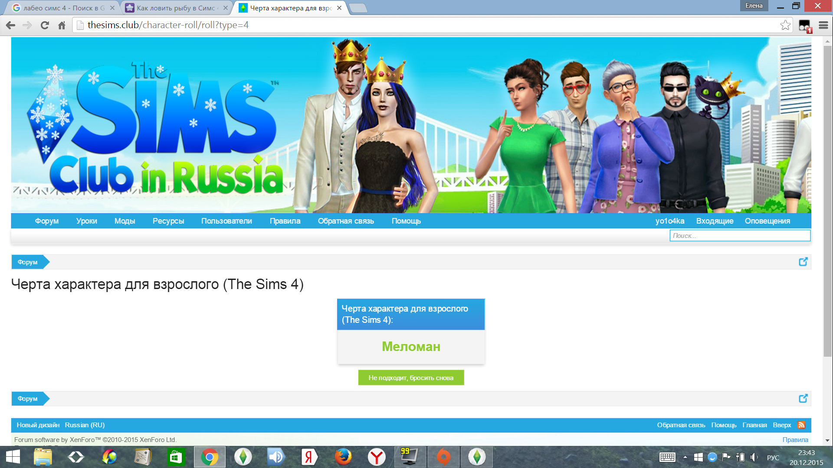Viewport: 833px width, 468px height.
Task: Switch the РУС input language indicator
Action: (773, 458)
